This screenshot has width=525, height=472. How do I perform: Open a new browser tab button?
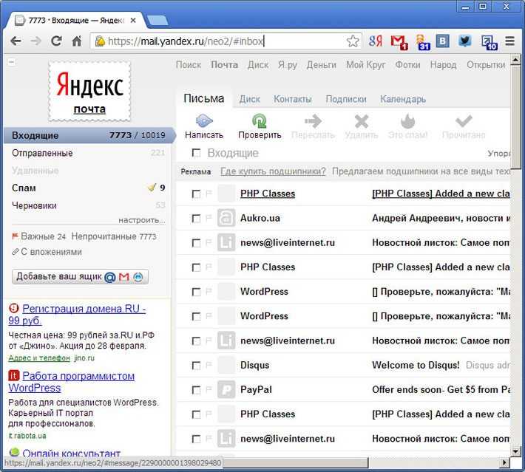tap(157, 21)
